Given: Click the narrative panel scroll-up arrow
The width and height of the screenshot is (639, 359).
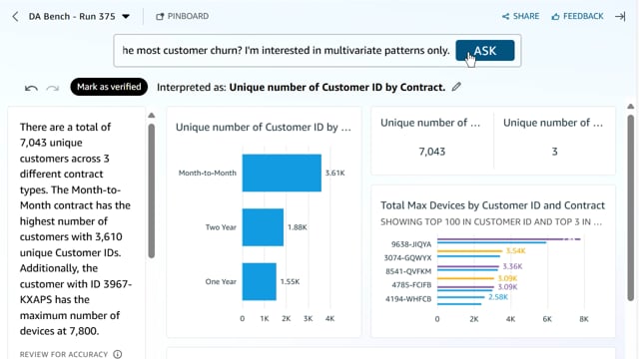Looking at the screenshot, I should [x=151, y=116].
